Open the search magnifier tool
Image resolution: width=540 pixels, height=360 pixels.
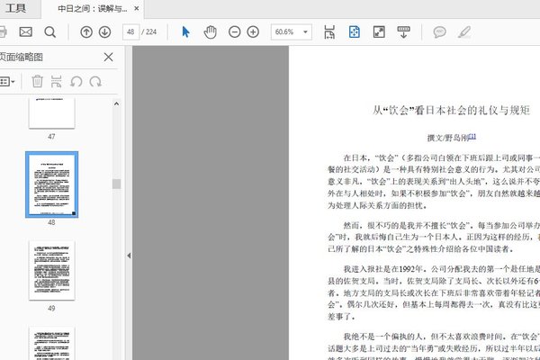[x=49, y=31]
